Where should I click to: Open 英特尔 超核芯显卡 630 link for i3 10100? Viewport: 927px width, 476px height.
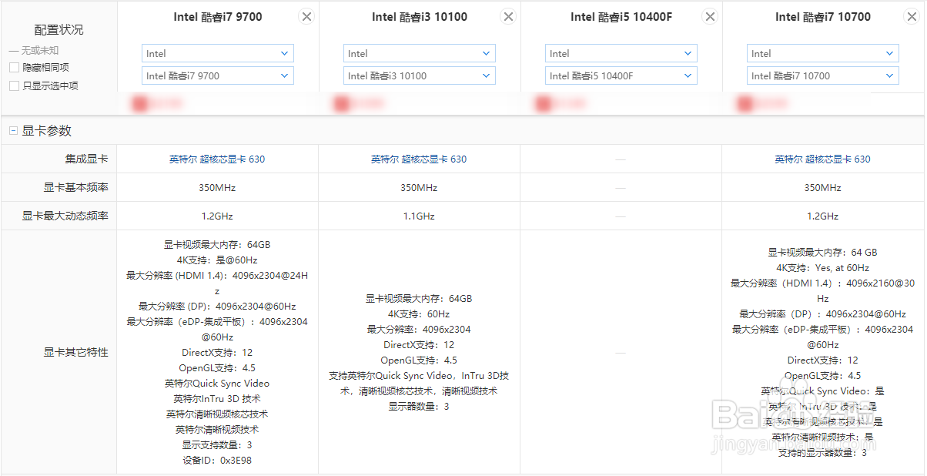coord(419,159)
